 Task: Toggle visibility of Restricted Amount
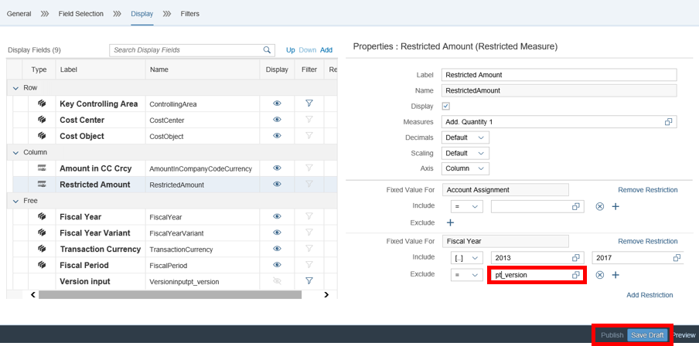277,184
